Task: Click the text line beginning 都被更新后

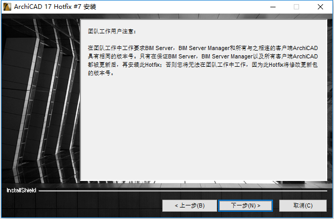Action: tap(203, 65)
